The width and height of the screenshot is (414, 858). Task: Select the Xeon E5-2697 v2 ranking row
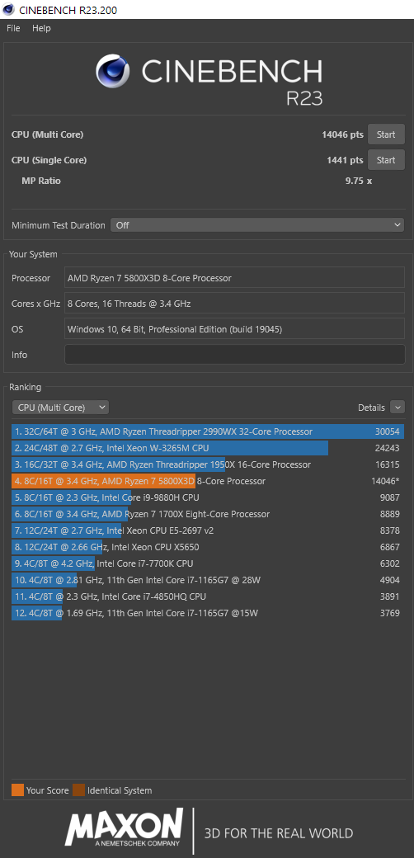coord(208,530)
